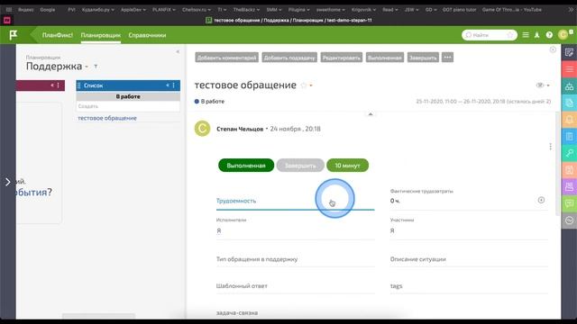This screenshot has height=324, width=577.
Task: Click the gray Редактировать button
Action: coord(341,58)
